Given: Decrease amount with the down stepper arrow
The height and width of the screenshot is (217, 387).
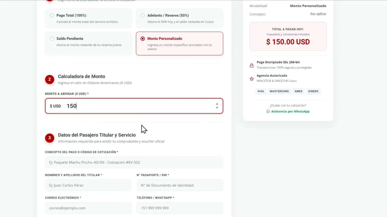Looking at the screenshot, I should click(x=217, y=108).
